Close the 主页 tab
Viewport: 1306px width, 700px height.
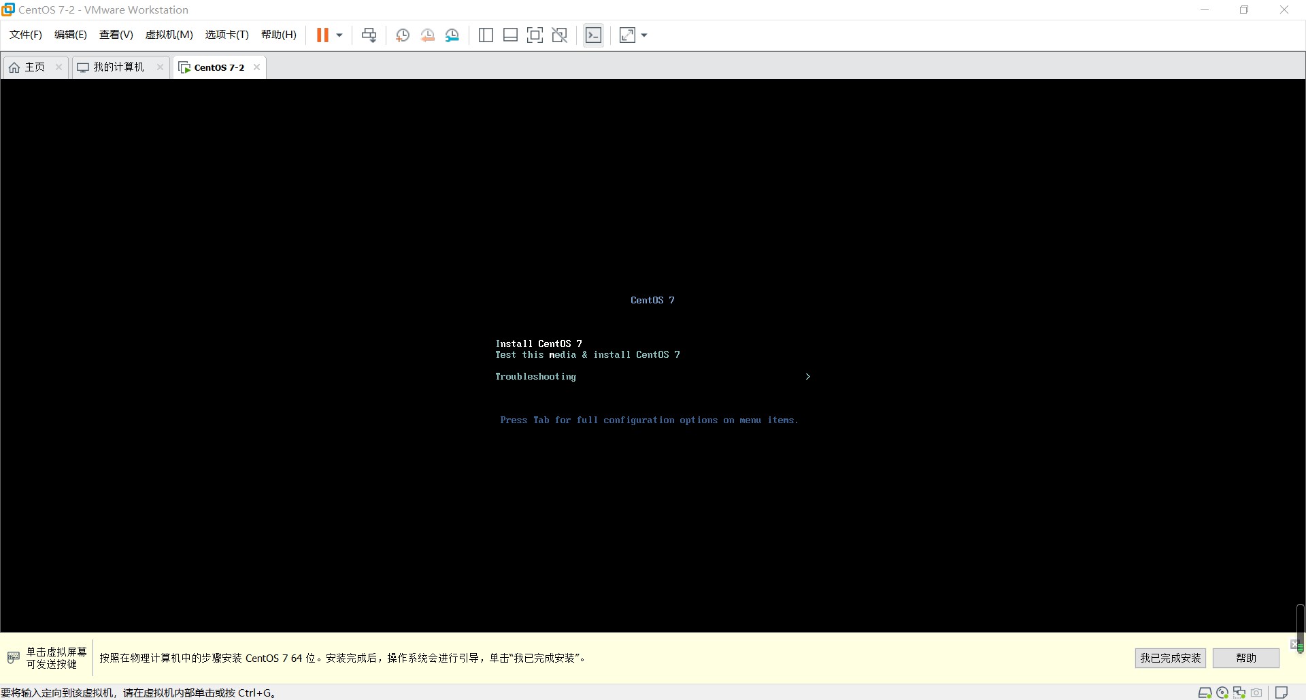[x=58, y=67]
